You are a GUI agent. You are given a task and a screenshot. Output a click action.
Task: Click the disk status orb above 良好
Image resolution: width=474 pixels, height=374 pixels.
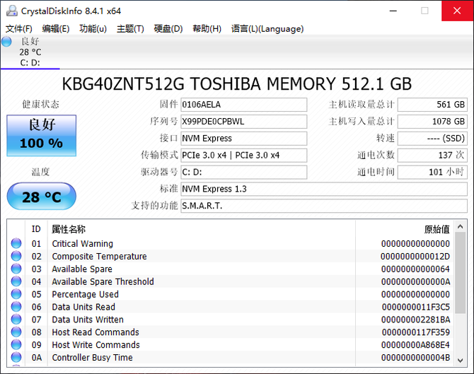point(7,42)
